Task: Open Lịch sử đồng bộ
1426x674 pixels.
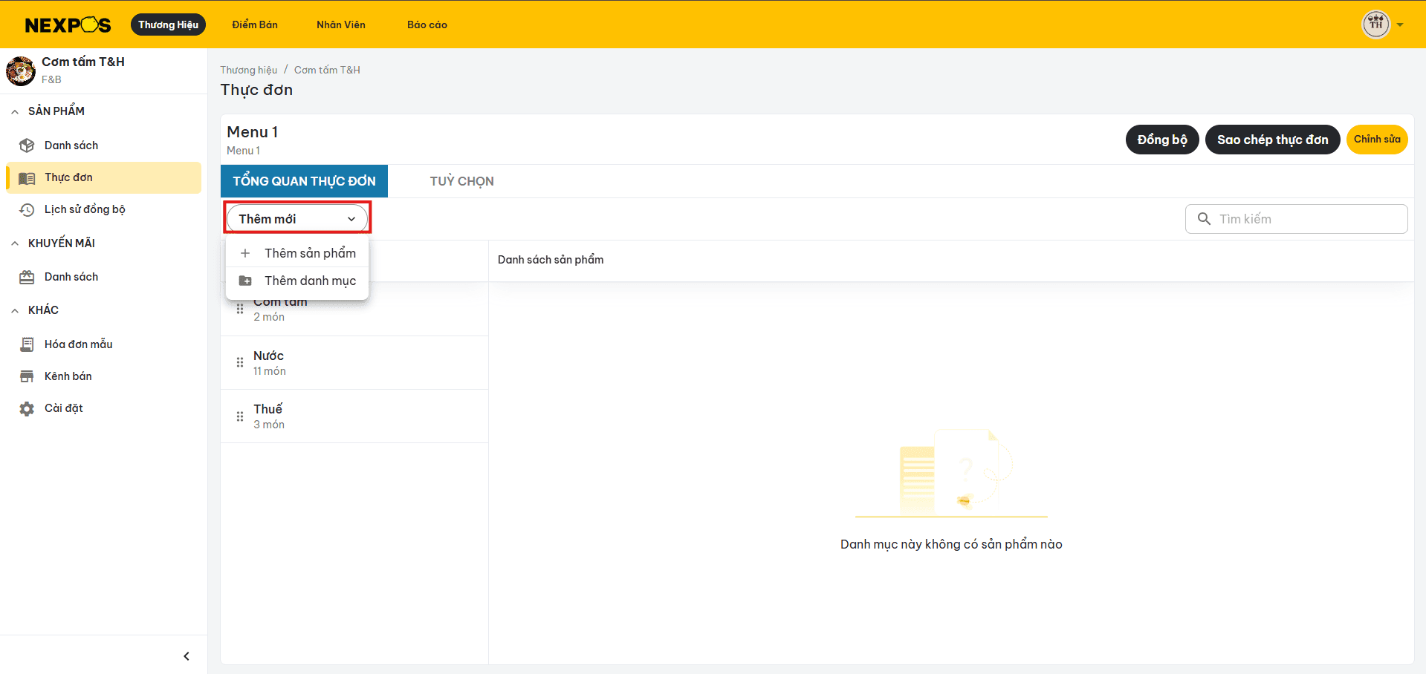Action: 85,209
